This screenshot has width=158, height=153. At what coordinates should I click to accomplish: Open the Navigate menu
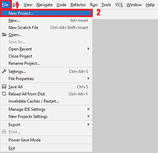pyautogui.click(x=44, y=5)
